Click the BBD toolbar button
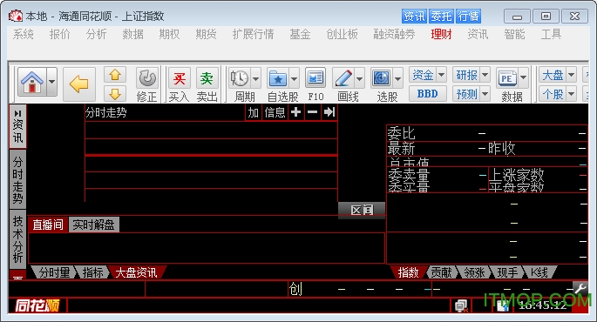597x322 pixels. (428, 93)
